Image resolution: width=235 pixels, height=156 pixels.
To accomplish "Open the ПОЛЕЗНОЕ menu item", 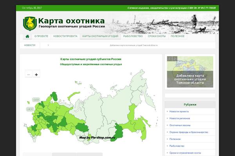I will [x=177, y=36].
